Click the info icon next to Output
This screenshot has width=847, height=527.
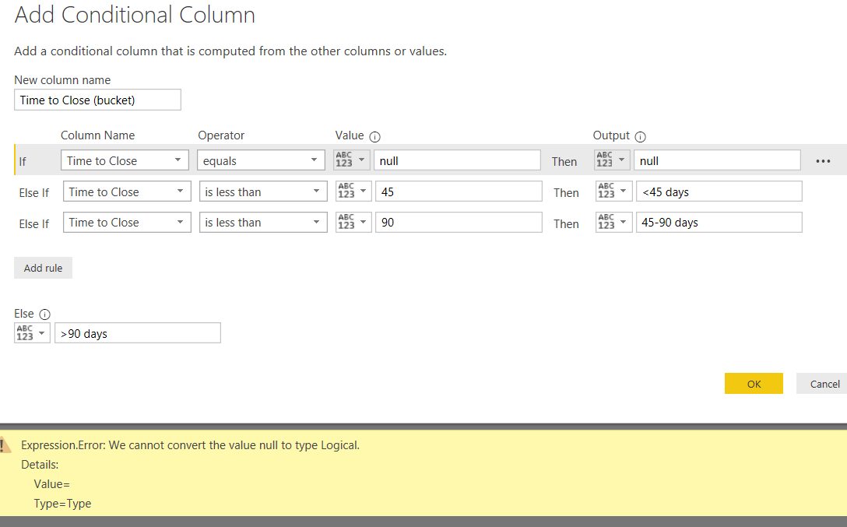point(641,135)
